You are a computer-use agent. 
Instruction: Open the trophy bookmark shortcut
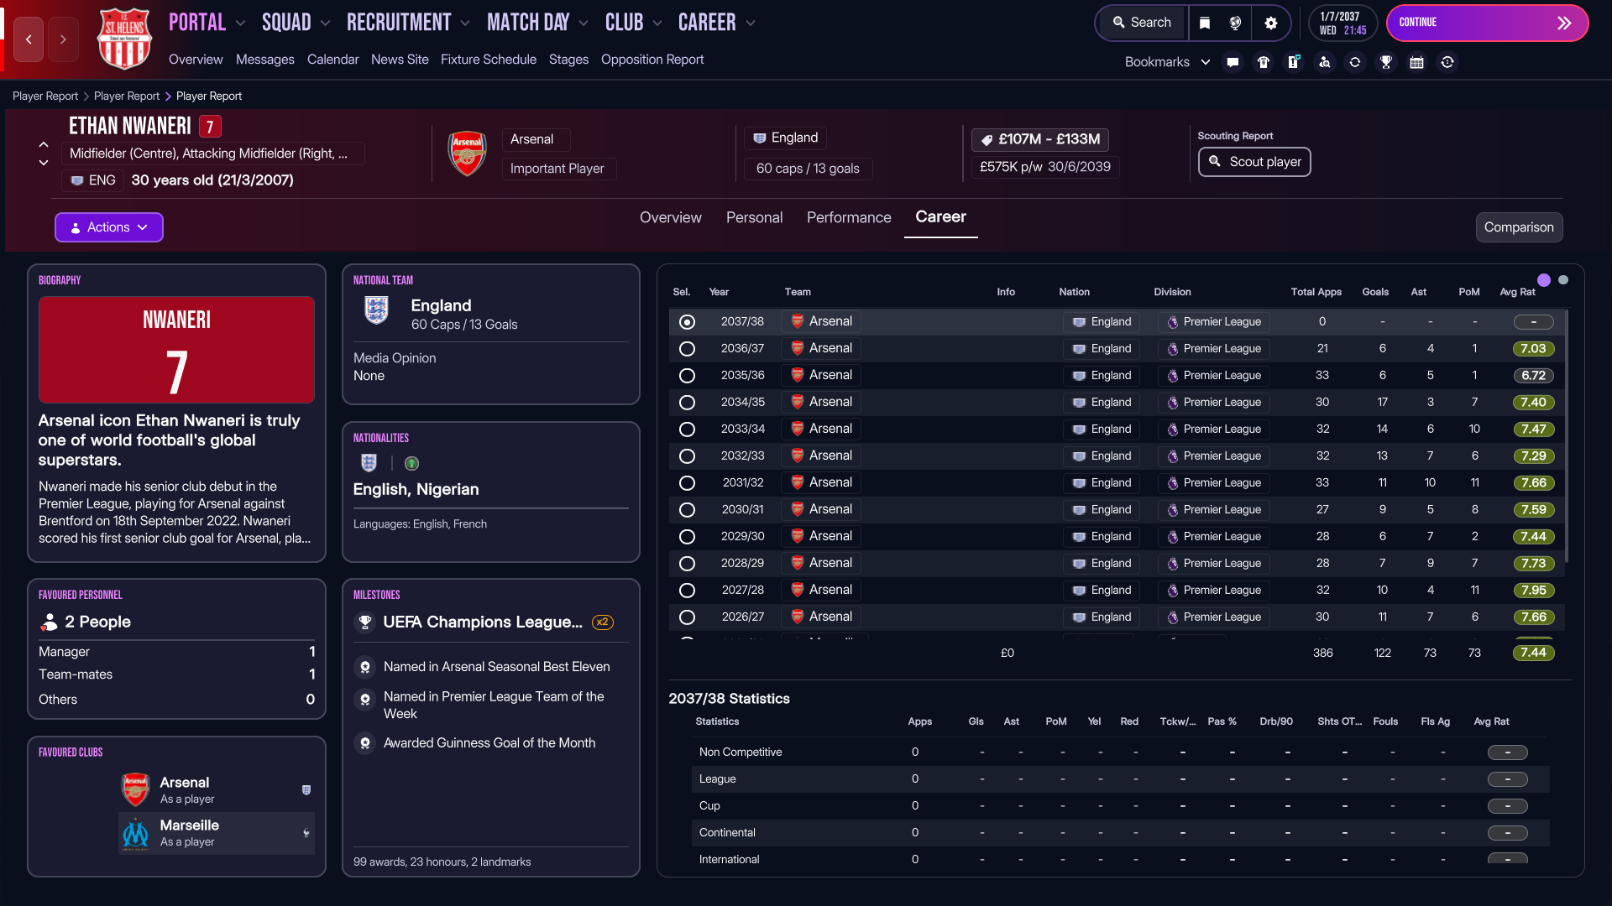pos(1386,62)
